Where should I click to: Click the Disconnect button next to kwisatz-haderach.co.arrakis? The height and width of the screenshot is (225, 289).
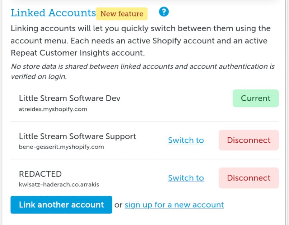pos(248,178)
